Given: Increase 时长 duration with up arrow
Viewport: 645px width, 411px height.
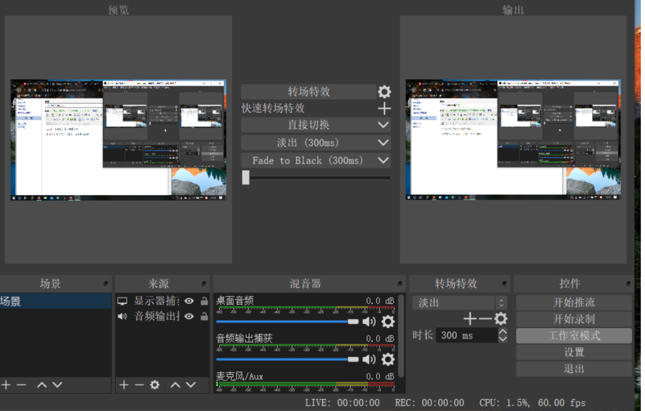Looking at the screenshot, I should [503, 332].
